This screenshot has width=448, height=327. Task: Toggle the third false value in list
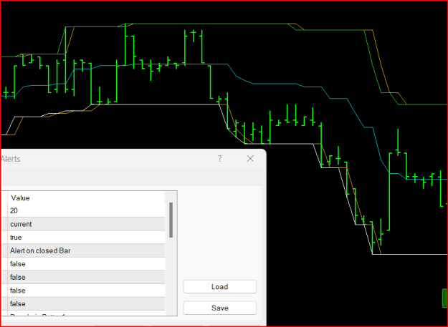pos(87,291)
